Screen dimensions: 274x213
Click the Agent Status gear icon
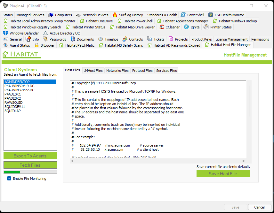click(x=5, y=45)
